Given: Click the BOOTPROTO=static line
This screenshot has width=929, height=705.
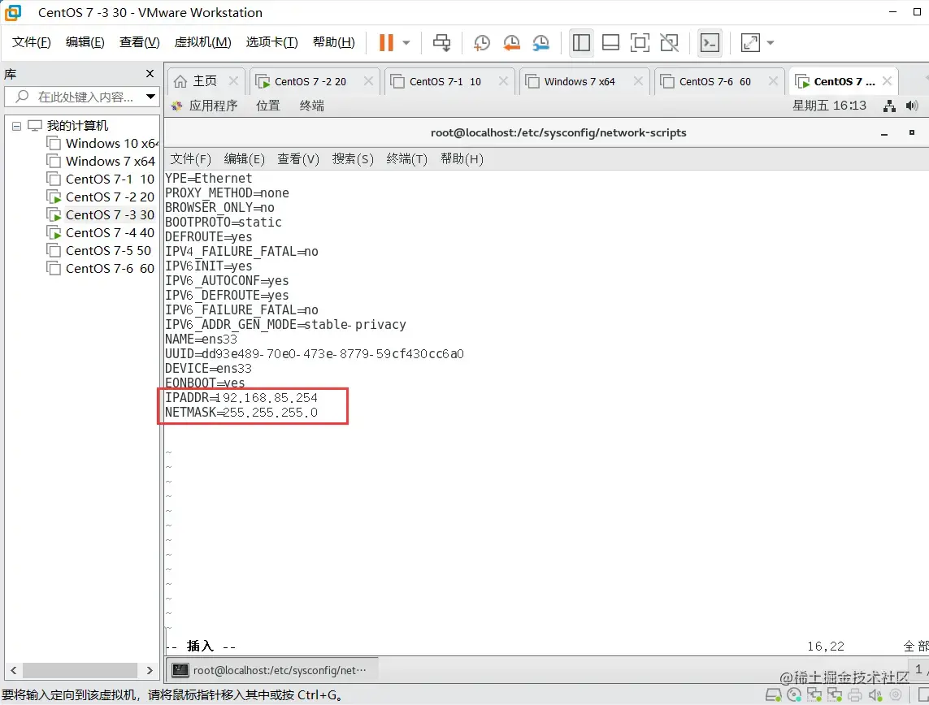Looking at the screenshot, I should pyautogui.click(x=224, y=222).
